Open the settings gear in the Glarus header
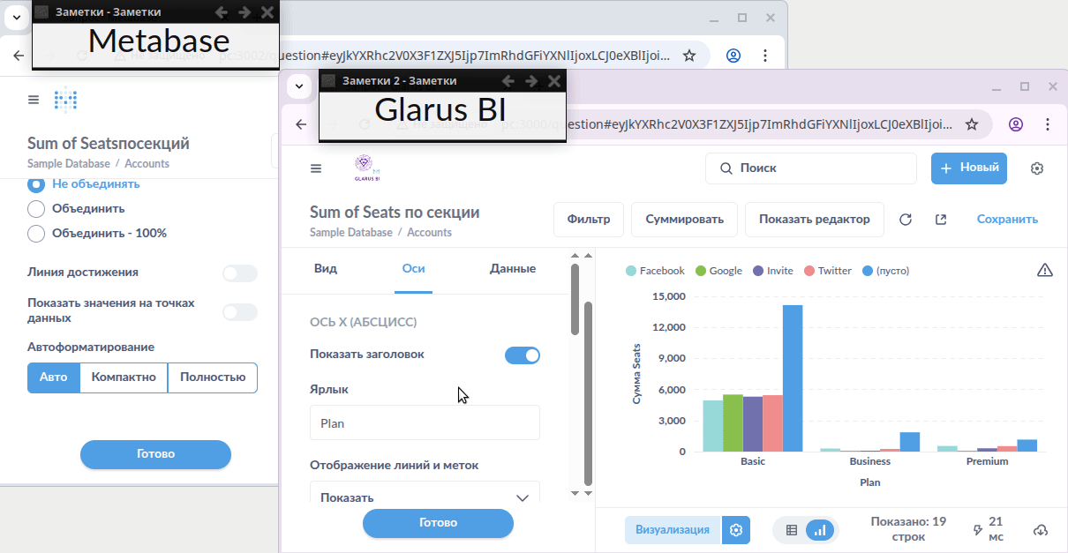 point(1037,168)
